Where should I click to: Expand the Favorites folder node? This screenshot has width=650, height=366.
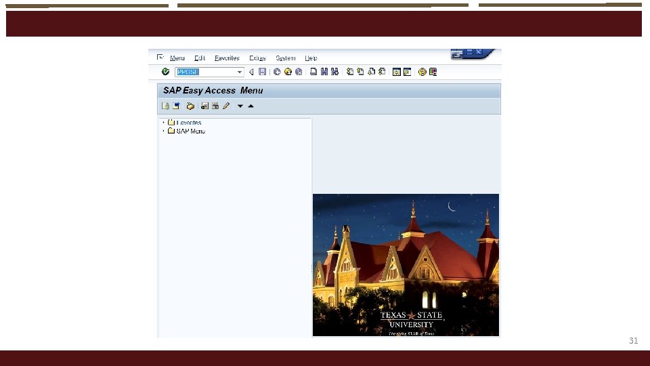163,123
